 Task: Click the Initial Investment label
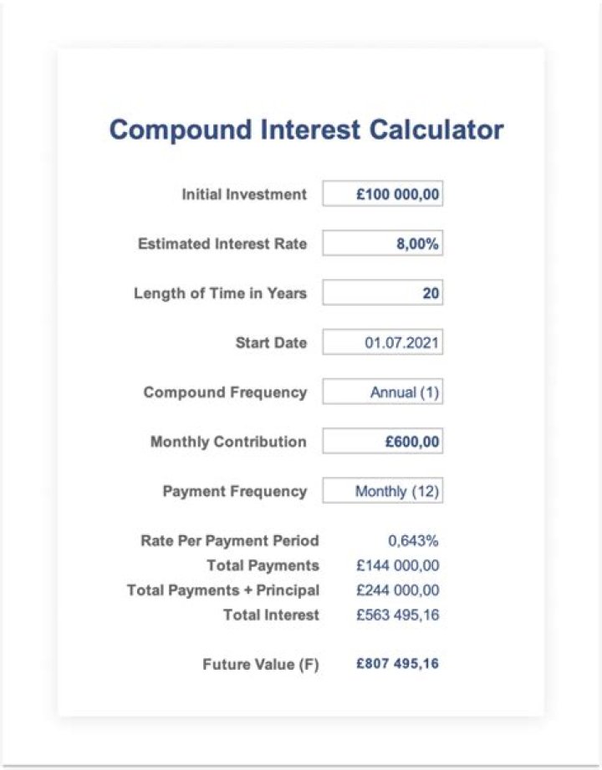click(x=244, y=195)
